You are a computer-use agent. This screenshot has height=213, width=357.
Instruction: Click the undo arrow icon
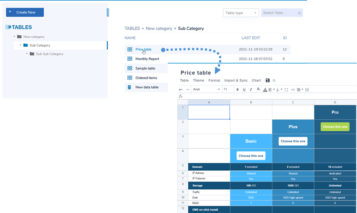click(181, 90)
